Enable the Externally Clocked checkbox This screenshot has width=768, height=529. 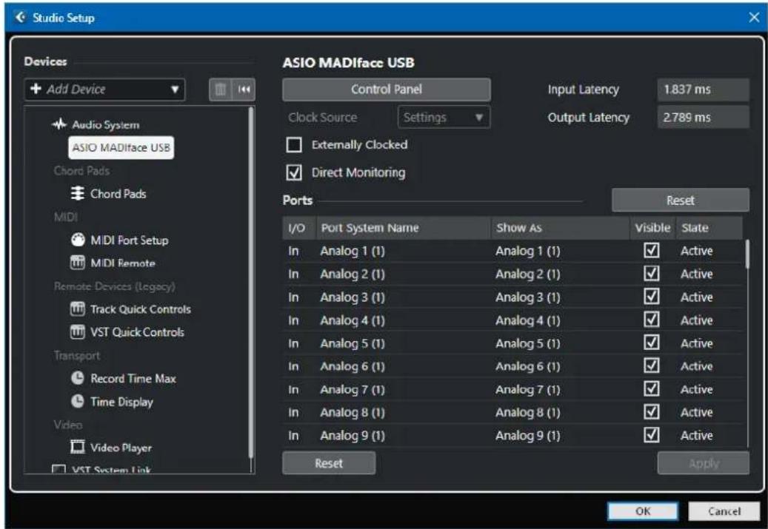(x=294, y=145)
